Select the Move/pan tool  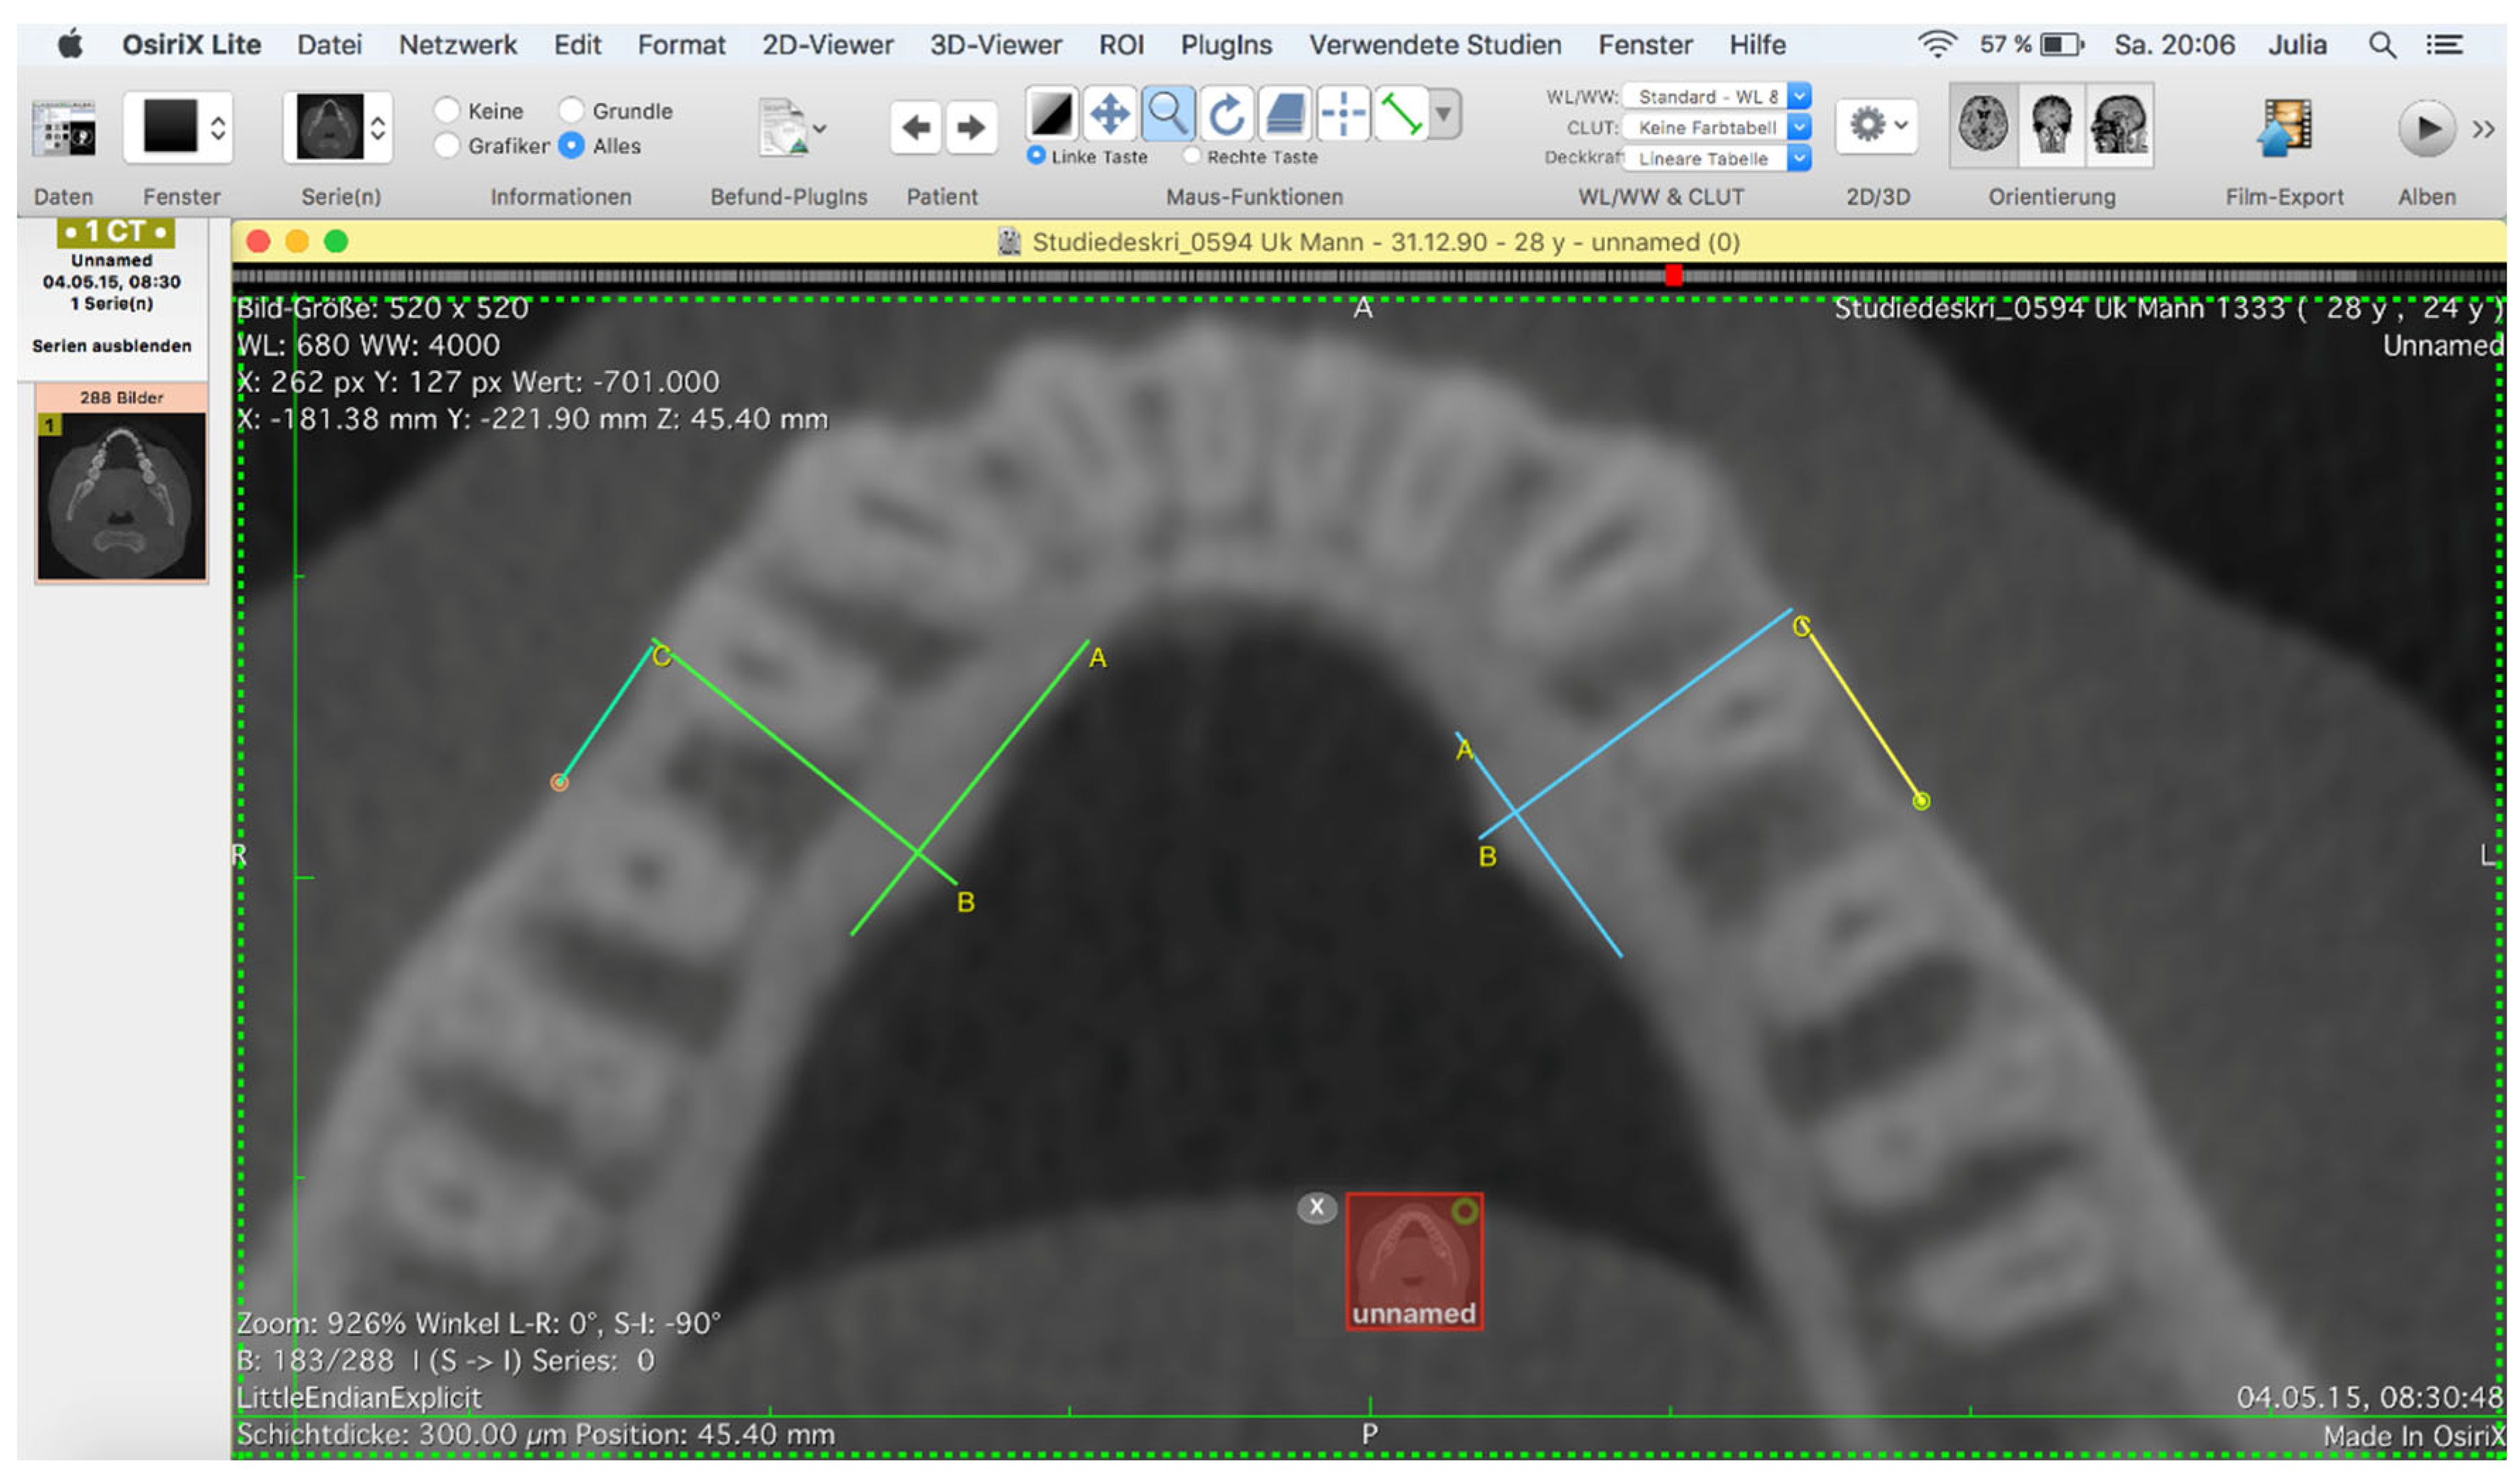coord(1109,114)
